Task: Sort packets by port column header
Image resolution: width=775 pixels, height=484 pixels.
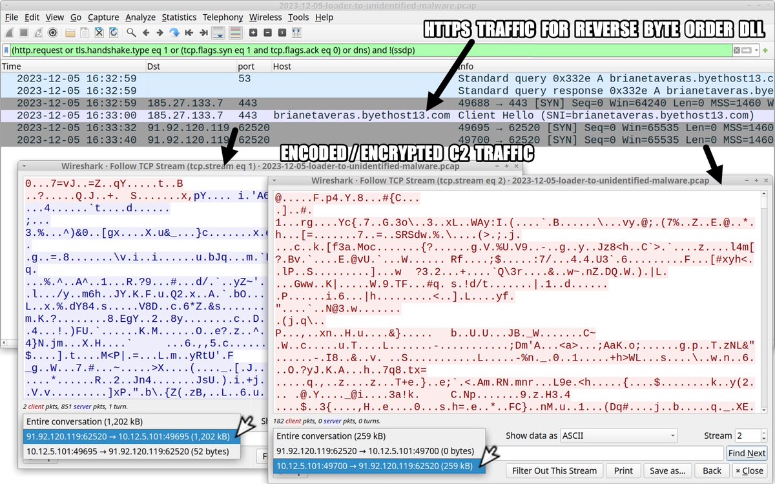Action: (x=253, y=66)
